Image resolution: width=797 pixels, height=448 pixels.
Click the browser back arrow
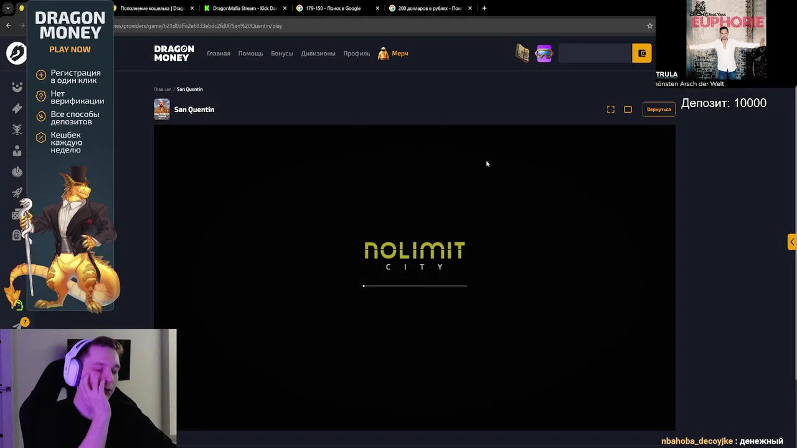(8, 26)
